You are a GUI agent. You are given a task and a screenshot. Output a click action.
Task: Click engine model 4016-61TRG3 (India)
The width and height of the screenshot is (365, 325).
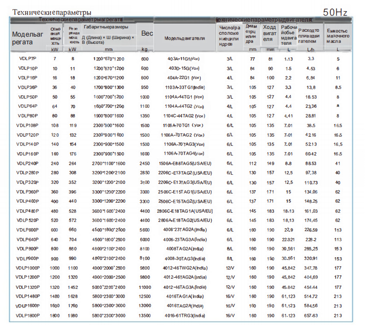coord(185,316)
